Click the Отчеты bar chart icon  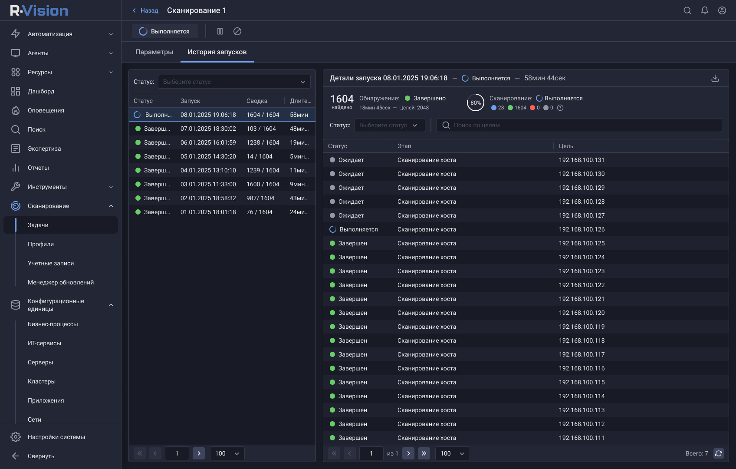tap(16, 168)
